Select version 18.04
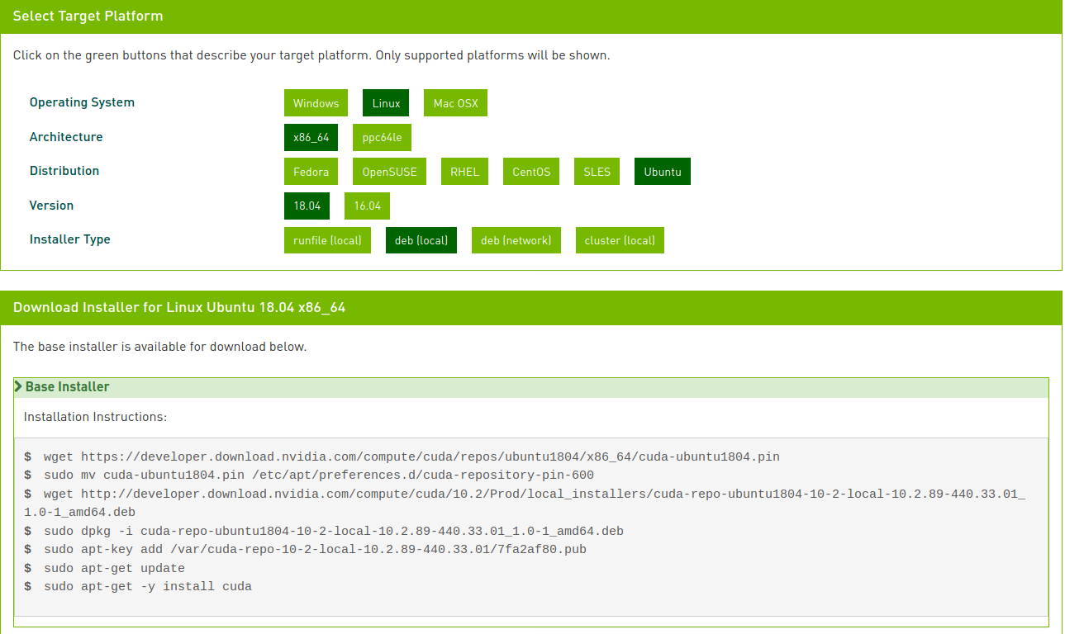Image resolution: width=1065 pixels, height=634 pixels. click(307, 206)
